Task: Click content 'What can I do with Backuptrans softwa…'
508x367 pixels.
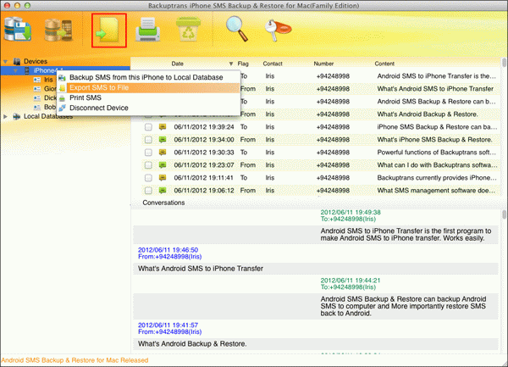Action: coord(437,165)
